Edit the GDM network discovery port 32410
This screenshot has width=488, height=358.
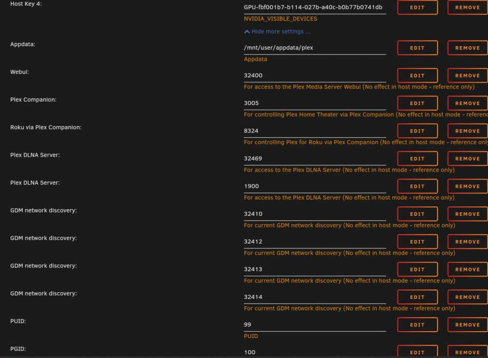[417, 214]
